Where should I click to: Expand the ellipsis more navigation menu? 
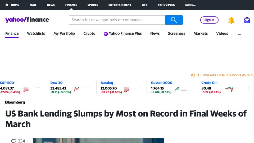coord(239,34)
